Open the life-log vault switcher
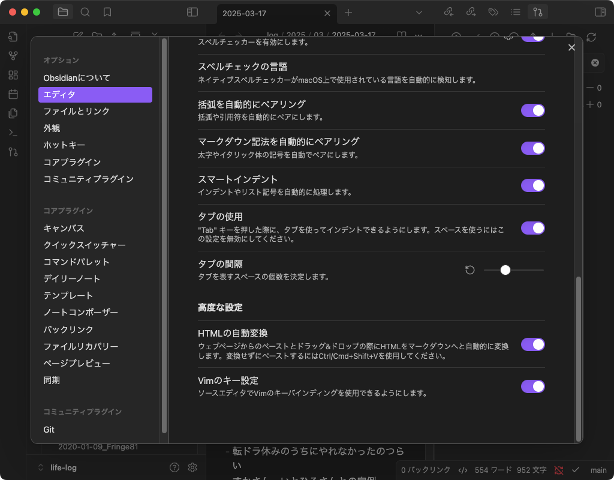Image resolution: width=614 pixels, height=480 pixels. pyautogui.click(x=58, y=467)
